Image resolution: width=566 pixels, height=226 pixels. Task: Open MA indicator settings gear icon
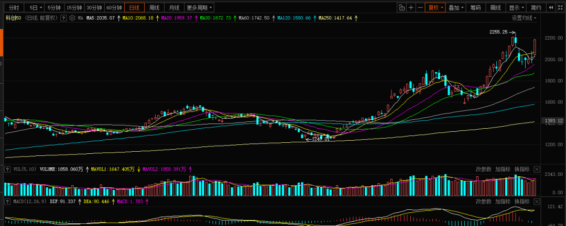coord(72,18)
